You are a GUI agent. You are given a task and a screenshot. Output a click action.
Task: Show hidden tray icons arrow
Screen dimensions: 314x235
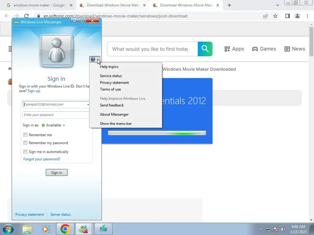tap(261, 229)
